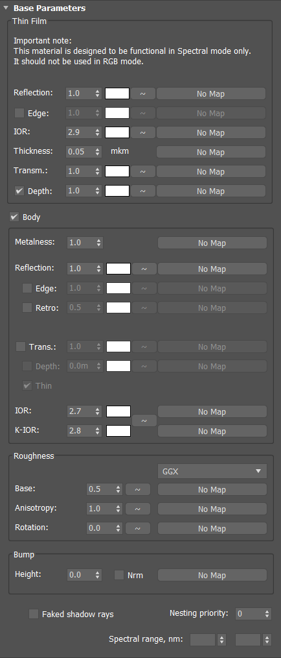Click the shared tilde button between IOR and K-IOR
Image resolution: width=281 pixels, height=658 pixels.
pos(144,421)
